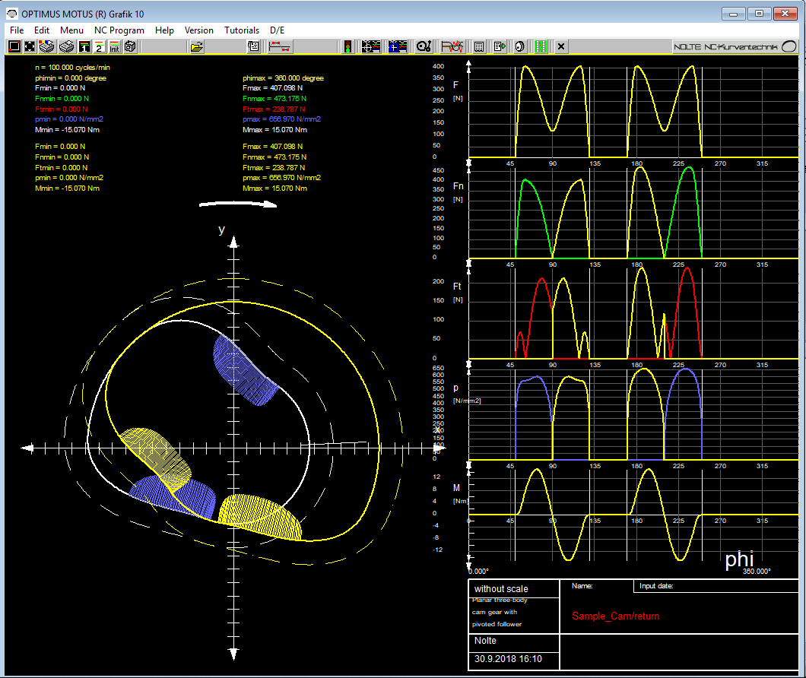The height and width of the screenshot is (678, 806).
Task: Select the blue crosshair curves icon
Action: pos(398,46)
